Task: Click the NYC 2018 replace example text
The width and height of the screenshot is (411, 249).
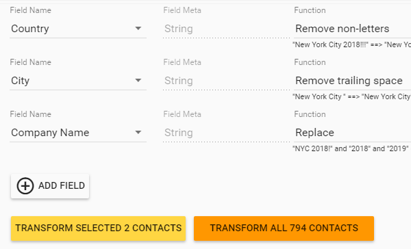Action: tap(351, 148)
